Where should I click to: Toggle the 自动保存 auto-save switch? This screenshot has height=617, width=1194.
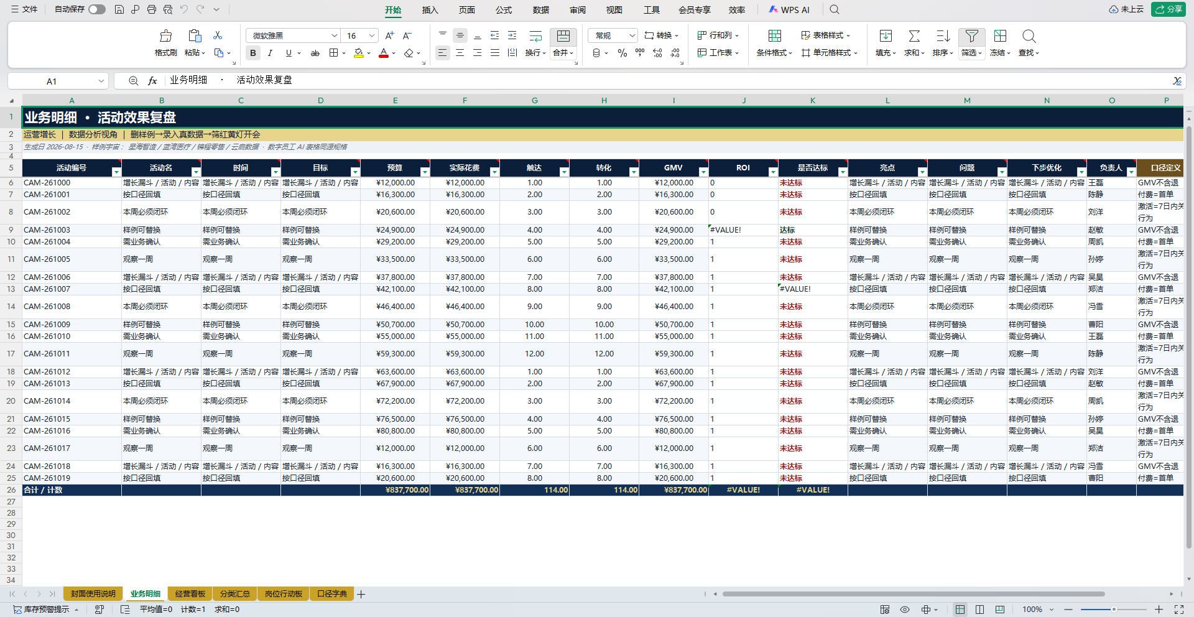point(97,9)
